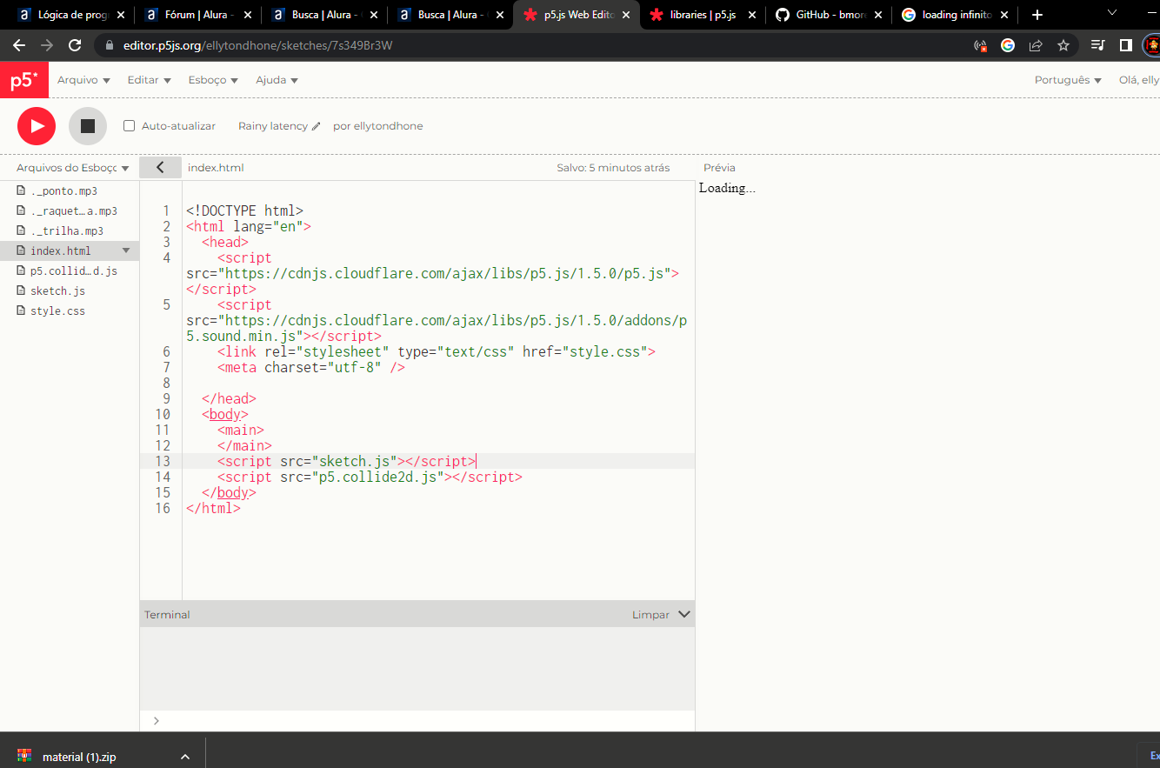Open the browser side panel icon
The height and width of the screenshot is (768, 1160).
1125,45
